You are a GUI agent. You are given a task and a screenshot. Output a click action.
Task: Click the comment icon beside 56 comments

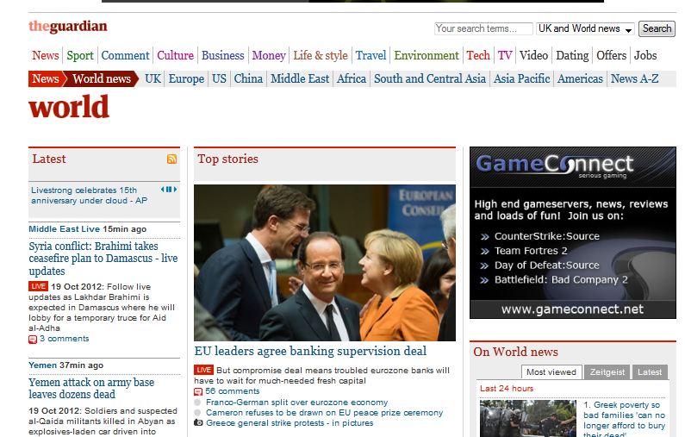click(198, 391)
